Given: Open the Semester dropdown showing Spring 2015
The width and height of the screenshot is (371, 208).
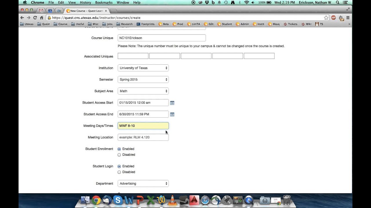Looking at the screenshot, I should 143,79.
